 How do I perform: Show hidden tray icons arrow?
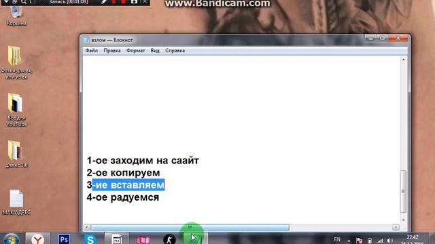pos(349,241)
